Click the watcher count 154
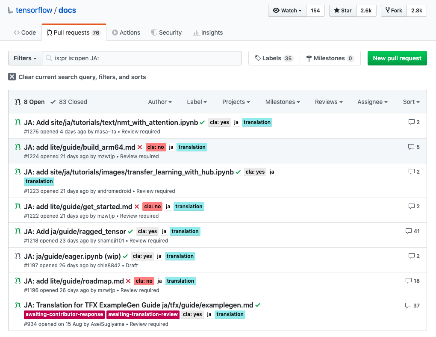The image size is (436, 337). (315, 11)
